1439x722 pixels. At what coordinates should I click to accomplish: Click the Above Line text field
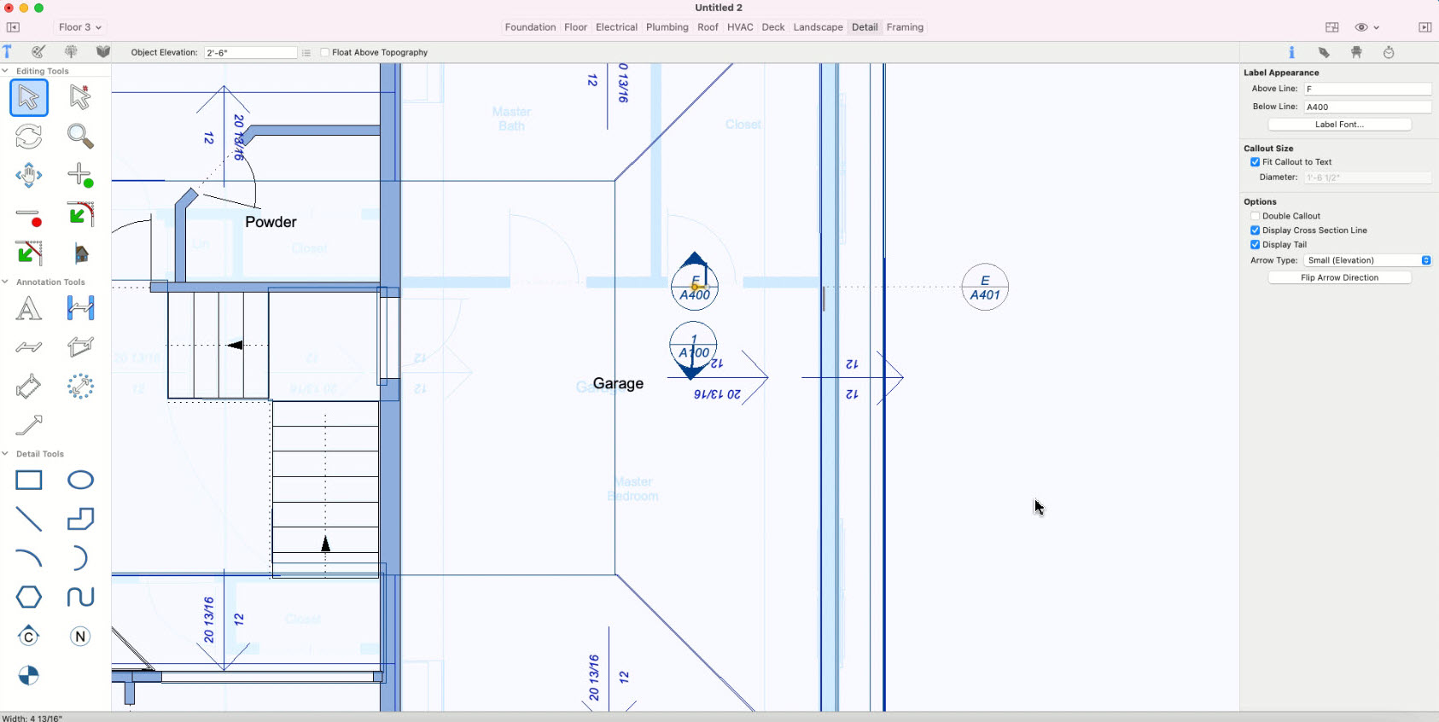click(x=1367, y=89)
